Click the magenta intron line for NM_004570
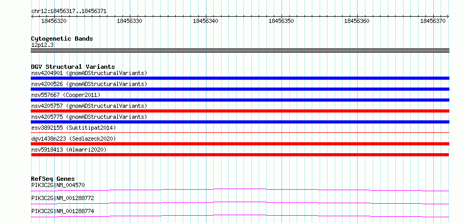 240,190
